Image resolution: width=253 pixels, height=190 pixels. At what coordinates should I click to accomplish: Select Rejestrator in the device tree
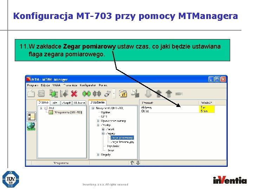(x=113, y=146)
